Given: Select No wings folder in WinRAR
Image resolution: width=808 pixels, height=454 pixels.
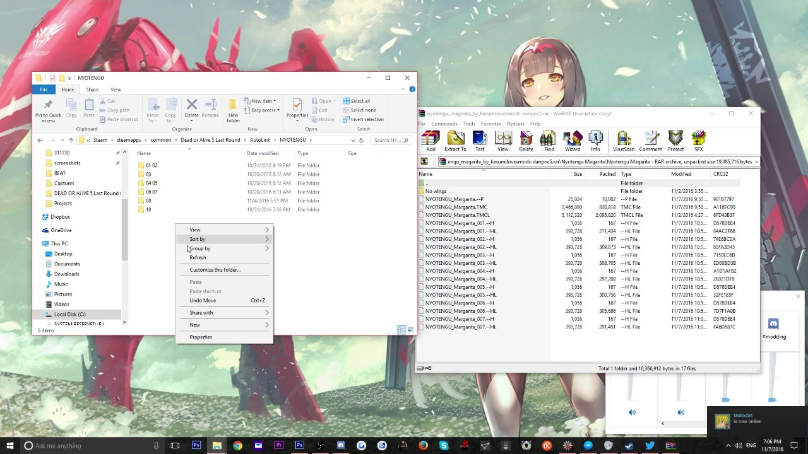Looking at the screenshot, I should point(436,191).
